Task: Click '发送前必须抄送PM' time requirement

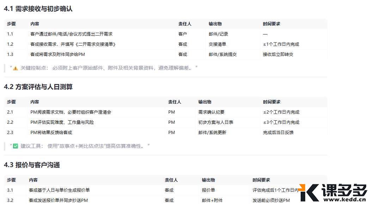Action: click(x=271, y=200)
